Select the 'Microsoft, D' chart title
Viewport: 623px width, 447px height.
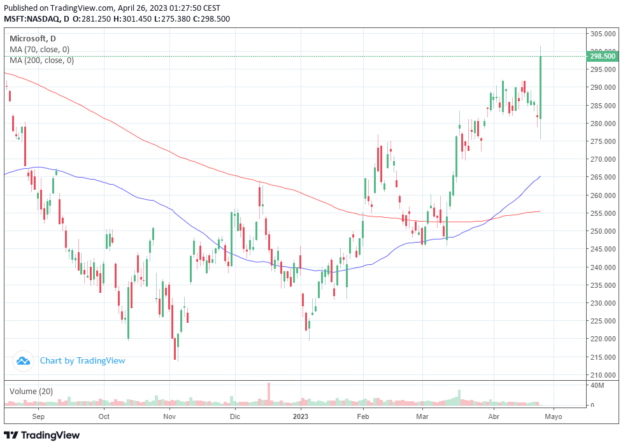pos(32,39)
